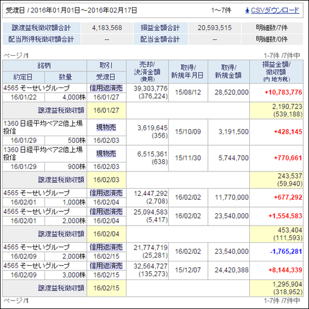
Task: Click the settlement amount 32,564,727
Action: coord(151,267)
